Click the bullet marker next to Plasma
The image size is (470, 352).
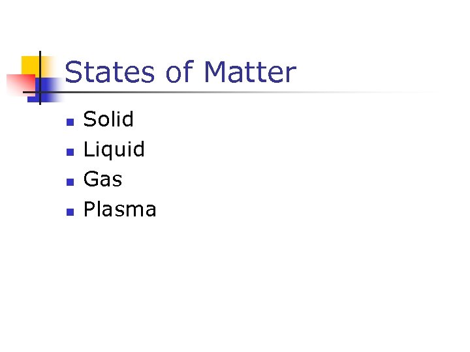click(x=70, y=211)
